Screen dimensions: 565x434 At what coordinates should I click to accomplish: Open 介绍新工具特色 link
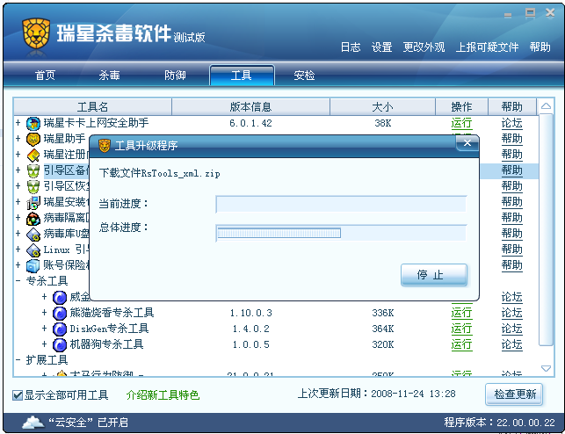[x=163, y=395]
